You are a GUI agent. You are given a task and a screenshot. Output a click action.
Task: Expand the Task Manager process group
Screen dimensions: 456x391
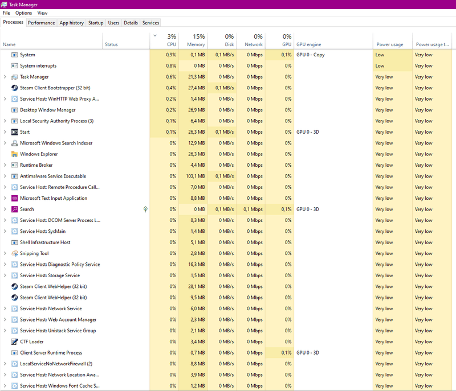[5, 77]
